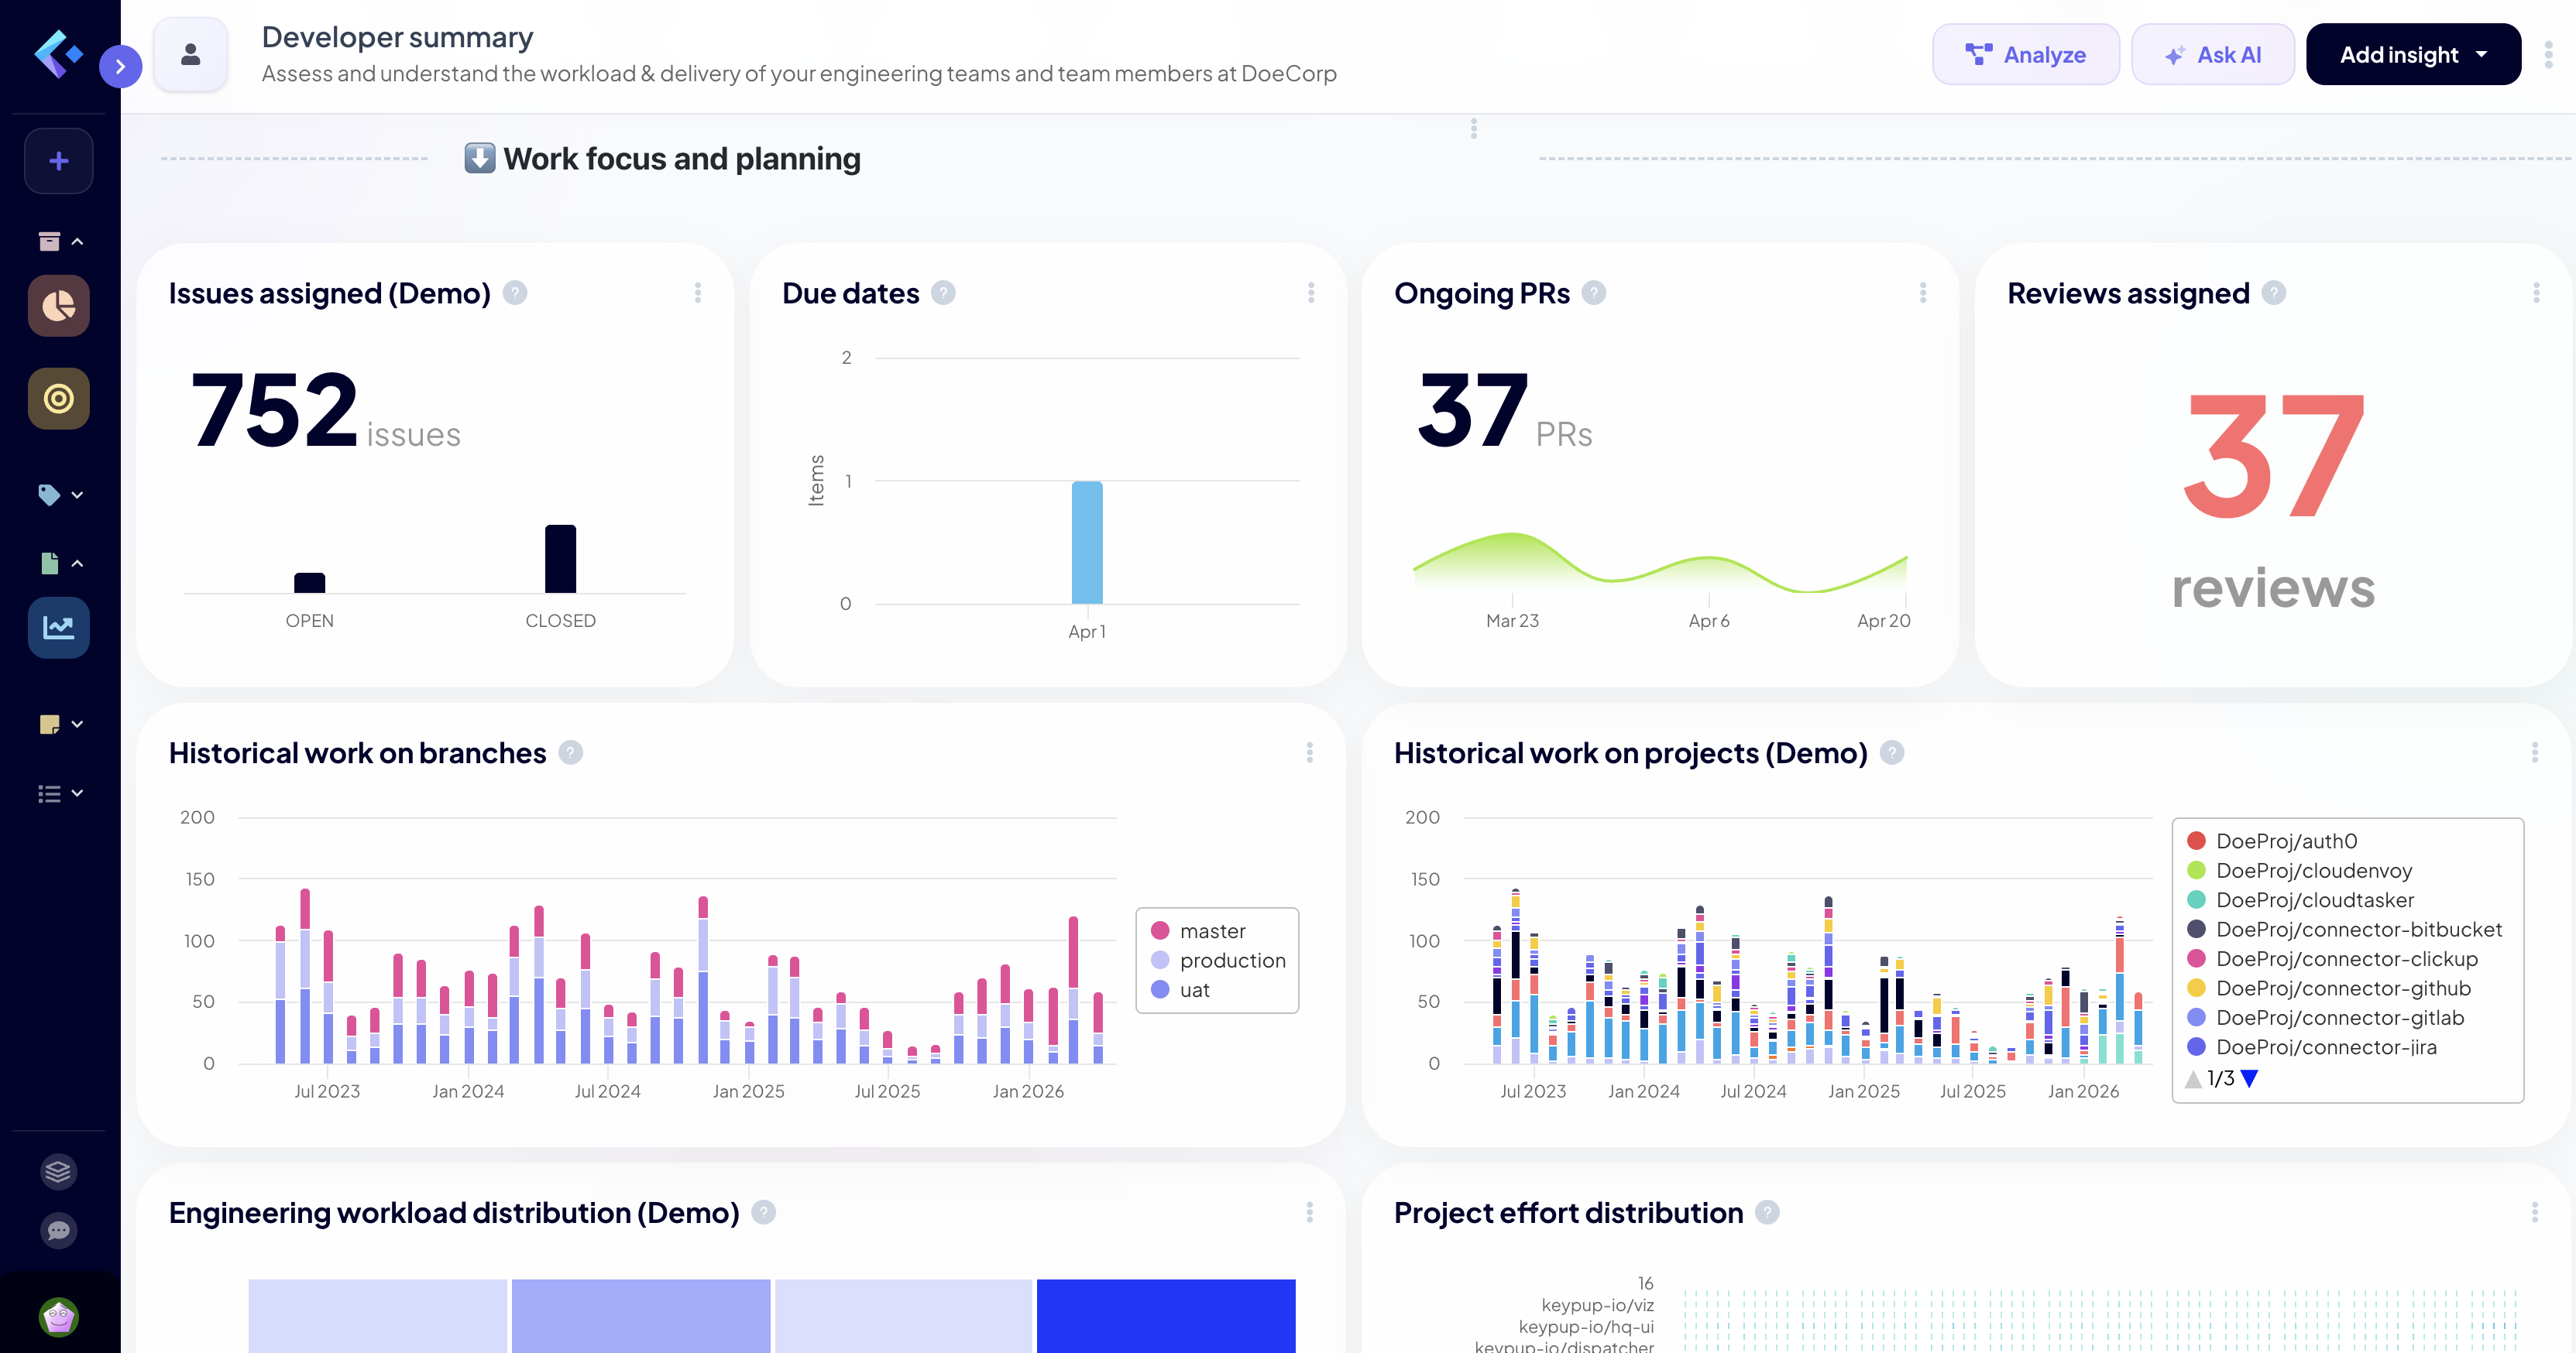
Task: Click the layers stack icon in sidebar
Action: click(x=59, y=1171)
